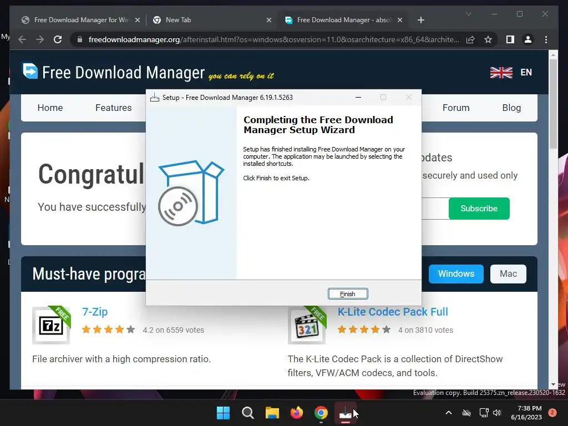568x426 pixels.
Task: Click 'File archiver with a high compression ratio.'
Action: click(x=121, y=359)
